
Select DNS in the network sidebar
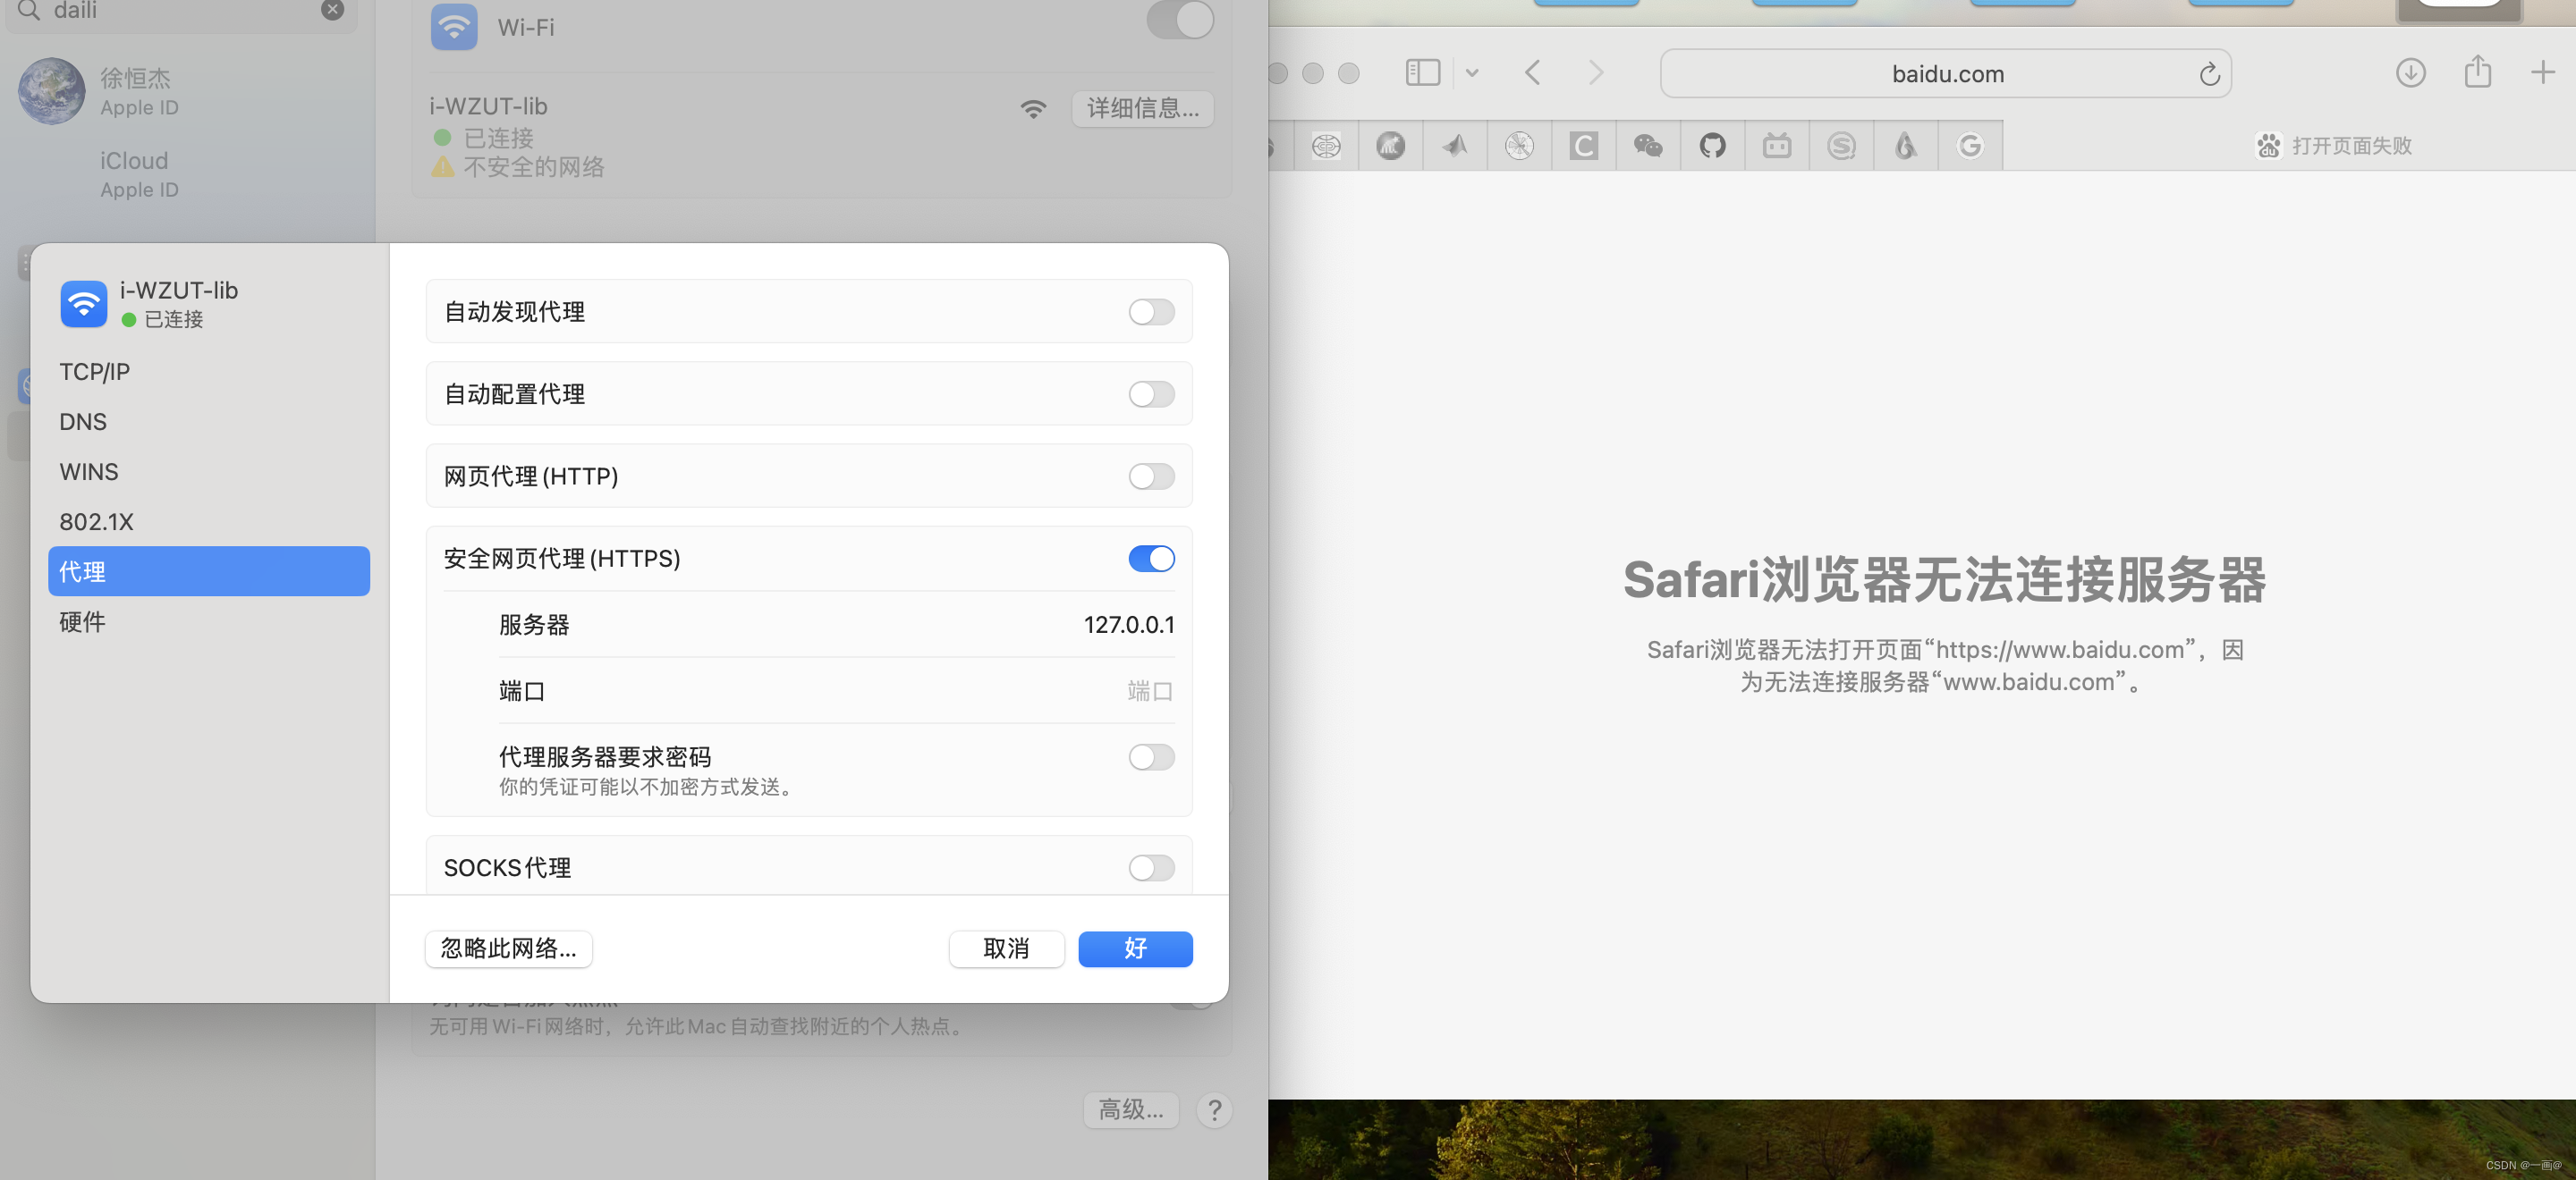83,422
